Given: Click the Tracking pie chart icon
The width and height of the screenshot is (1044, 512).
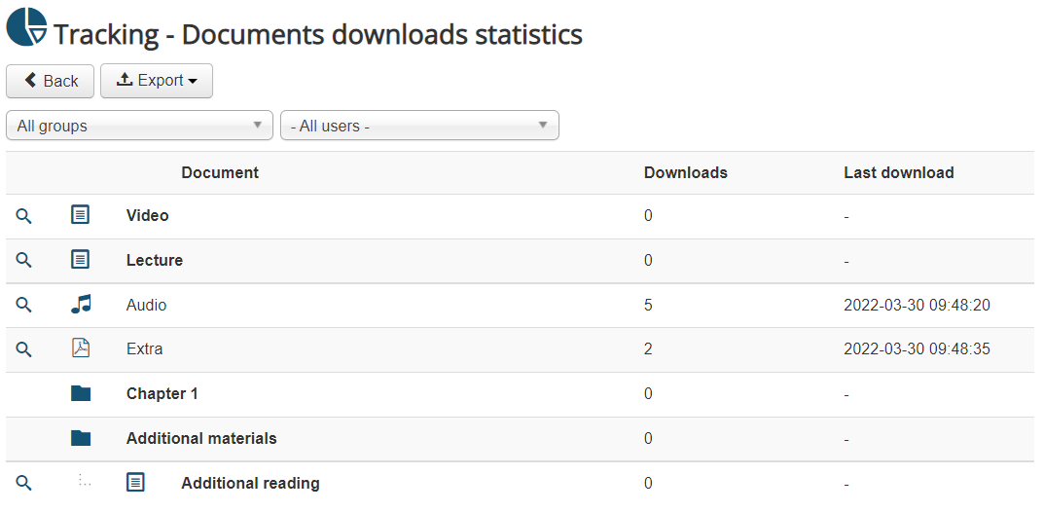Looking at the screenshot, I should tap(26, 26).
